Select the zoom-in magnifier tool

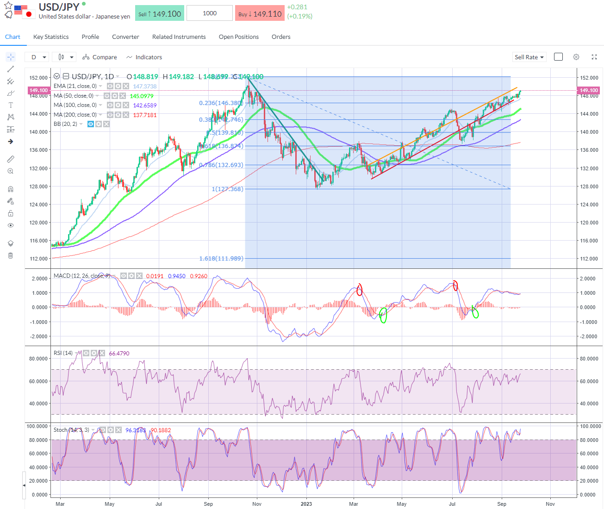tap(10, 171)
